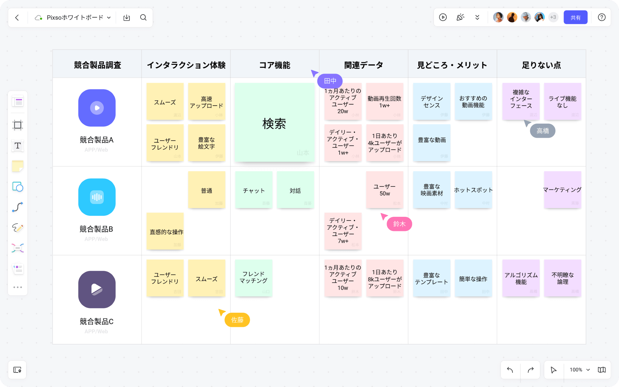This screenshot has width=619, height=387.
Task: Open the search magnifier icon
Action: 143,18
